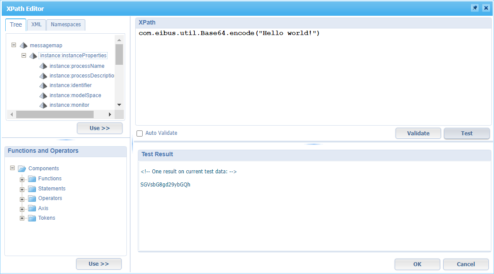Switch to the XML tab

tap(36, 25)
